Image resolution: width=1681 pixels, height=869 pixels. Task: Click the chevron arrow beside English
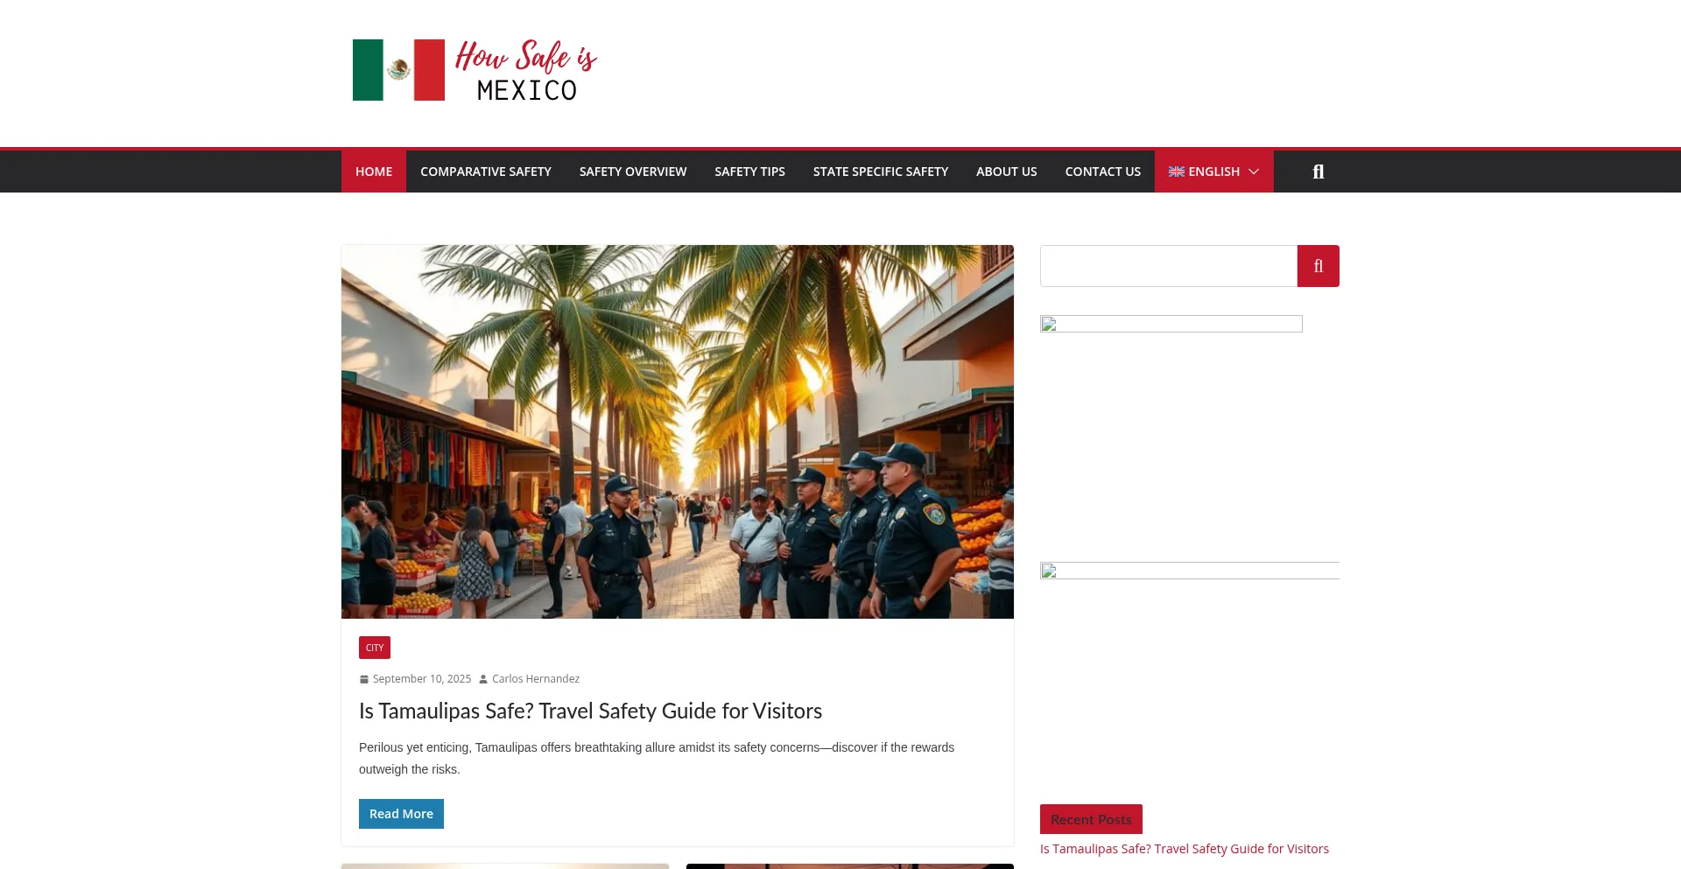[1254, 172]
